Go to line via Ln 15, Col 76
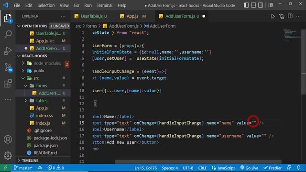This screenshot has height=172, width=306. [145, 168]
